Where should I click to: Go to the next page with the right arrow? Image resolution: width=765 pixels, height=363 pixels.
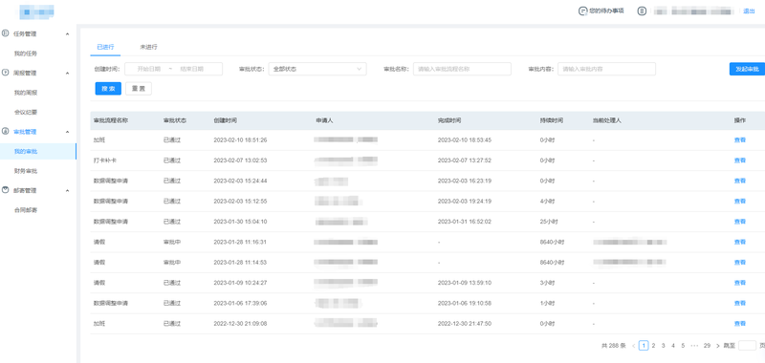click(718, 346)
